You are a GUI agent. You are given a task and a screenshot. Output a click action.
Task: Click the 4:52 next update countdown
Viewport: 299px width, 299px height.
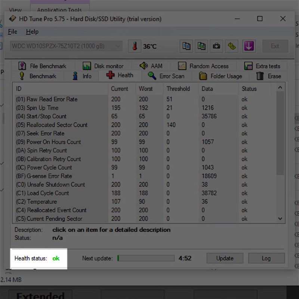185,258
